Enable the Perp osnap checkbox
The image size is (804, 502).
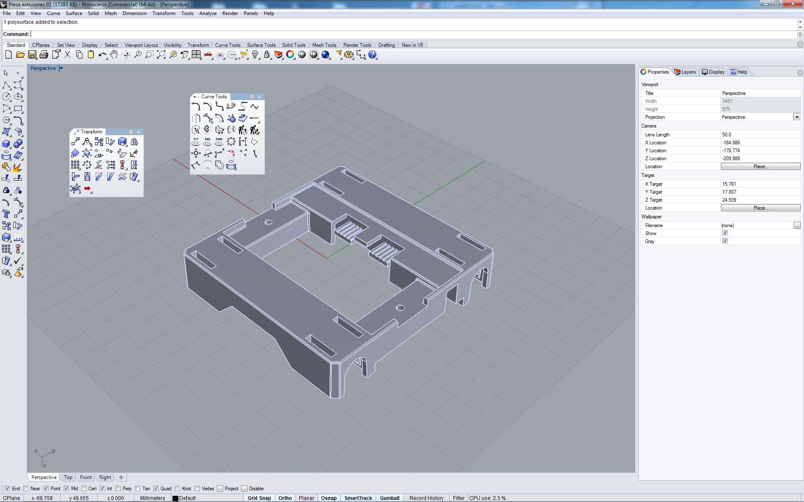118,489
